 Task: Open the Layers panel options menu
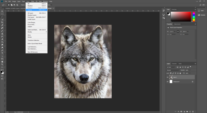pos(195,63)
